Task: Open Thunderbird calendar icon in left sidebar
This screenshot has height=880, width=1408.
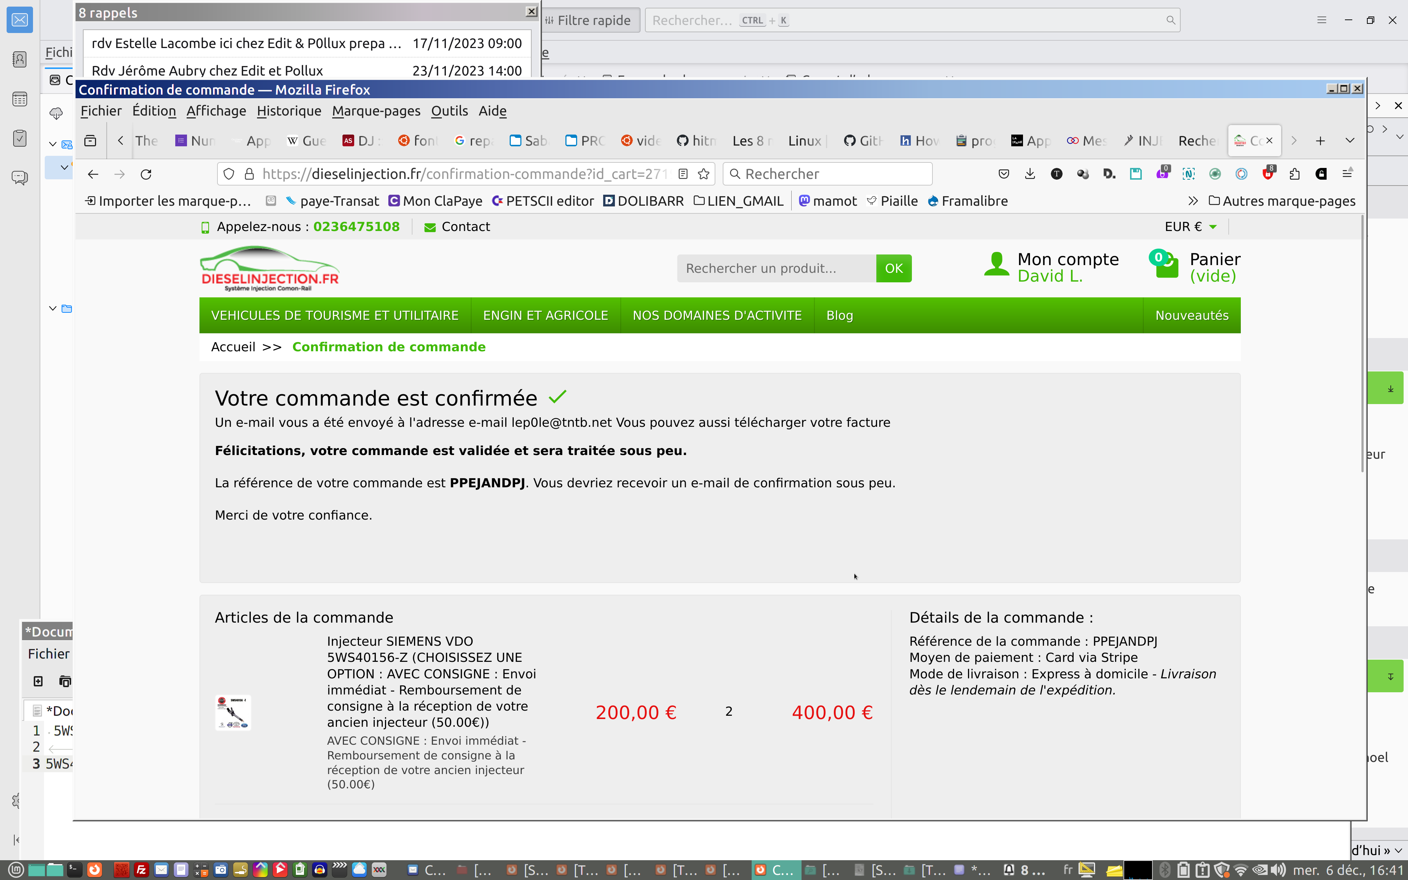Action: pyautogui.click(x=20, y=99)
